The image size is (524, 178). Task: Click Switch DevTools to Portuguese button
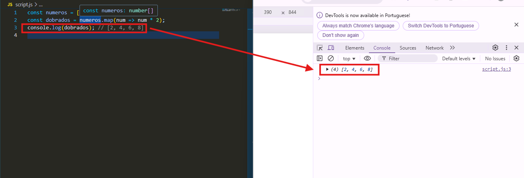pos(441,25)
